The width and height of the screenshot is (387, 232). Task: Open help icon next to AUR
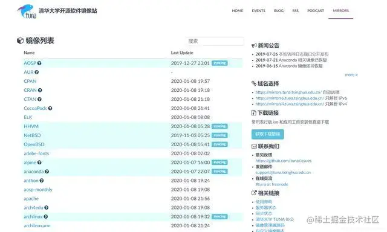(x=36, y=72)
